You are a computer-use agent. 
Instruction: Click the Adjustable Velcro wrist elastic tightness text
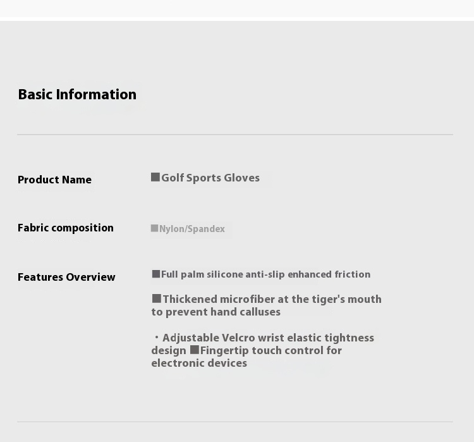coord(268,338)
